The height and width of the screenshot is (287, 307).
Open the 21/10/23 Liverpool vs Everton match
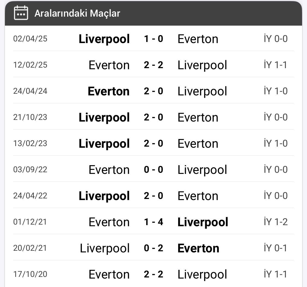[x=153, y=117]
